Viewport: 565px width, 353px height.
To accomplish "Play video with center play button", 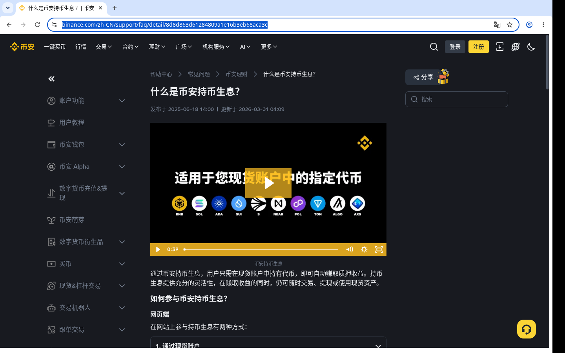I will (268, 183).
